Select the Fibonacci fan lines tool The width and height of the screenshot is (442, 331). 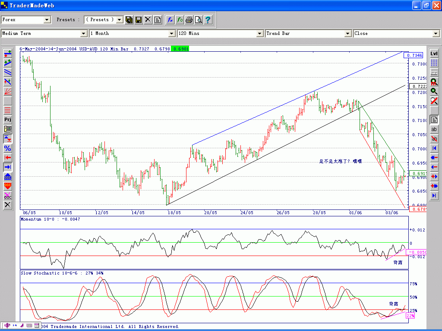pyautogui.click(x=8, y=91)
